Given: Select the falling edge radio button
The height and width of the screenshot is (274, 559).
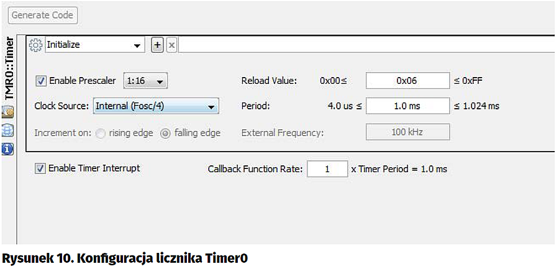Looking at the screenshot, I should tap(165, 133).
